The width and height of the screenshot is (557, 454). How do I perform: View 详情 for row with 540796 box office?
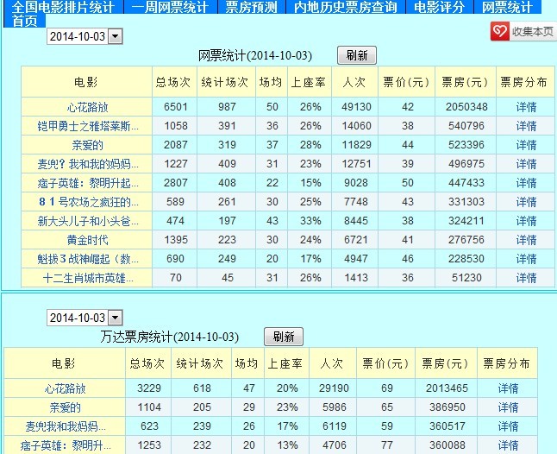pos(526,126)
